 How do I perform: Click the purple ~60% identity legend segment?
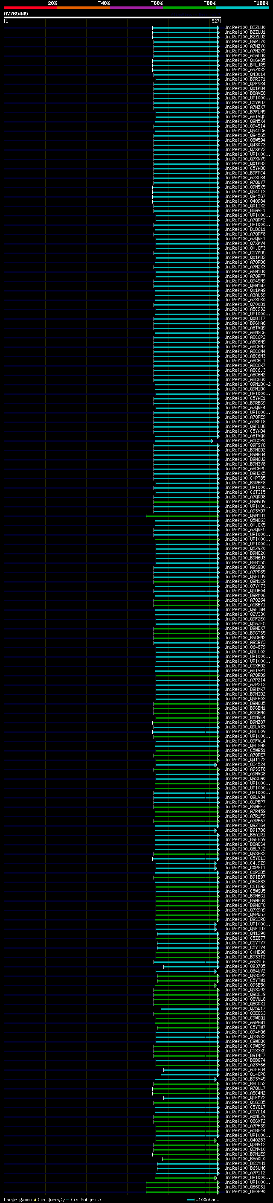click(136, 8)
